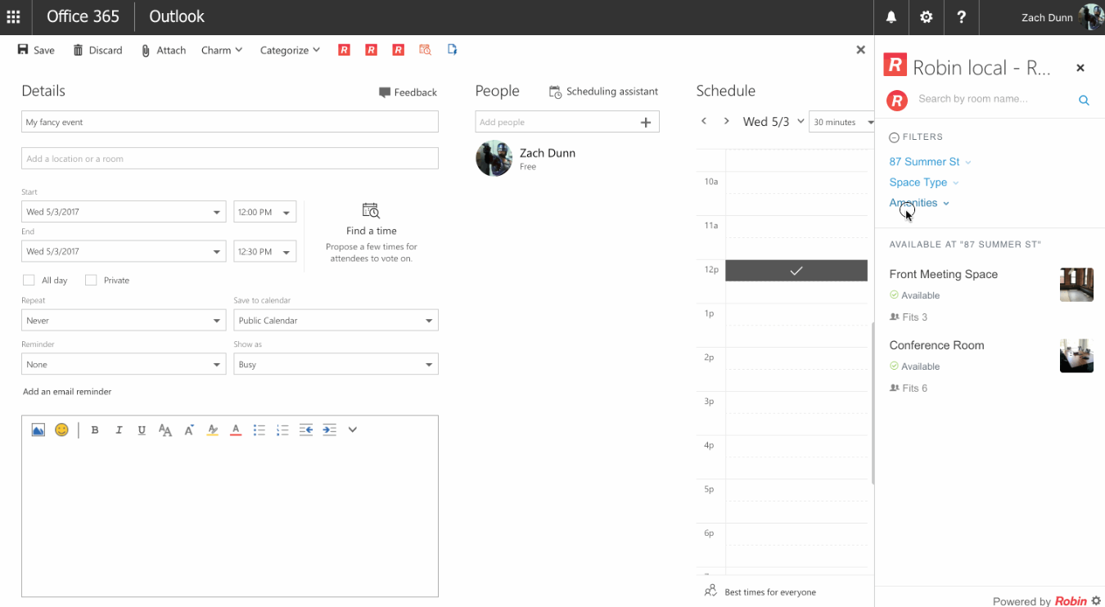This screenshot has width=1105, height=607.
Task: Open the Amenities filter
Action: pos(919,203)
